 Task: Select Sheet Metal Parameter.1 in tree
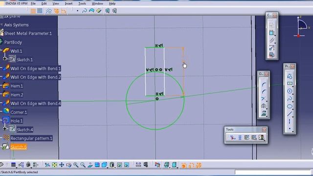pos(28,33)
